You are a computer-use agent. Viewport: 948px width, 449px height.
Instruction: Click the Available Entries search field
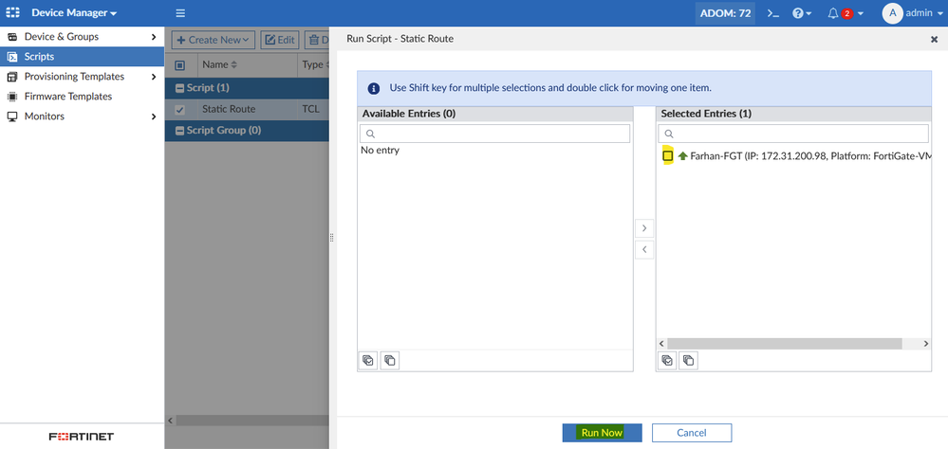point(494,134)
